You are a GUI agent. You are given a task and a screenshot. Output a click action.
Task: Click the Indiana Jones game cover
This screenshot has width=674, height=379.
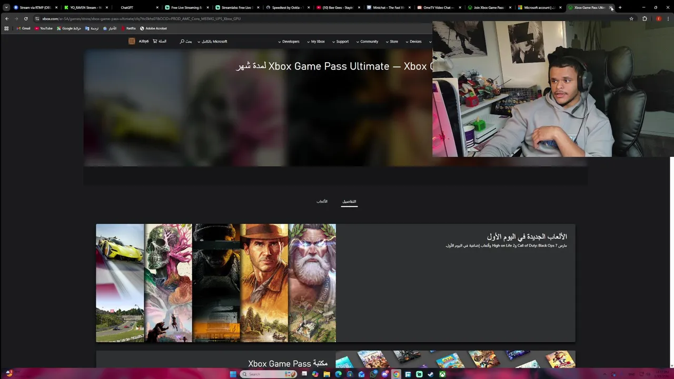pos(264,283)
